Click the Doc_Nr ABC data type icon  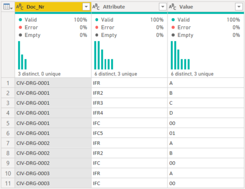(20, 7)
